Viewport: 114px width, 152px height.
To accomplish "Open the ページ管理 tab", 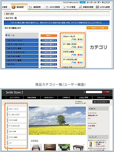I will pyautogui.click(x=69, y=7).
